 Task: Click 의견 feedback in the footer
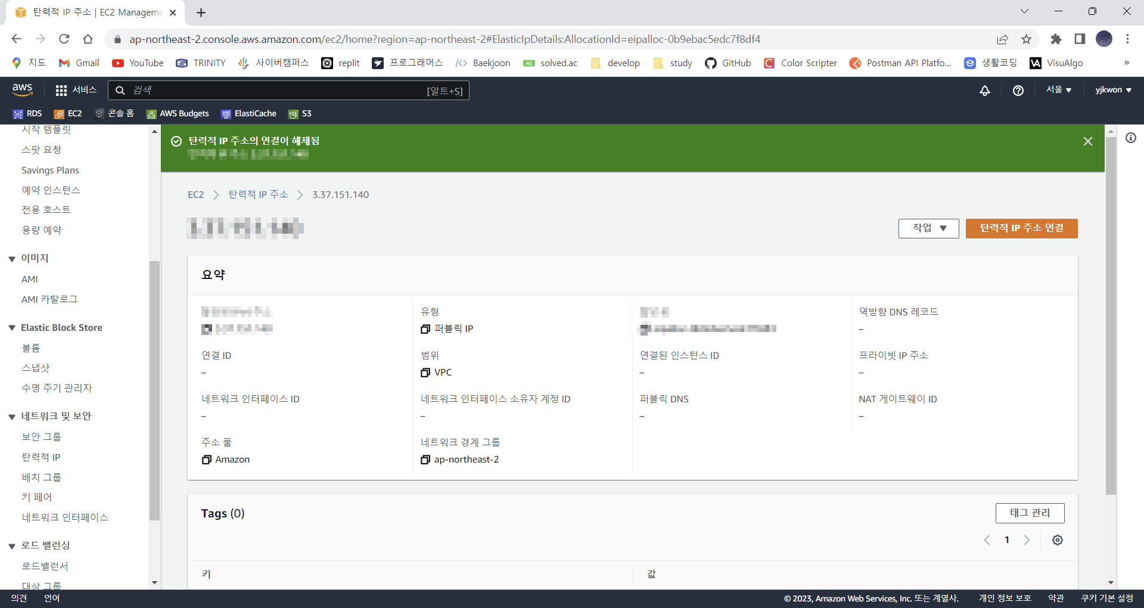point(19,598)
